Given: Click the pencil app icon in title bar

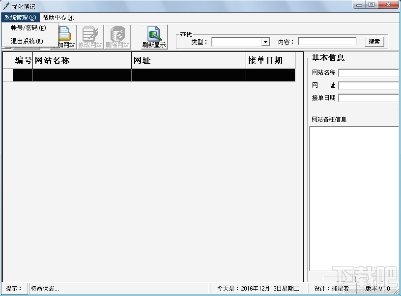Looking at the screenshot, I should 5,5.
